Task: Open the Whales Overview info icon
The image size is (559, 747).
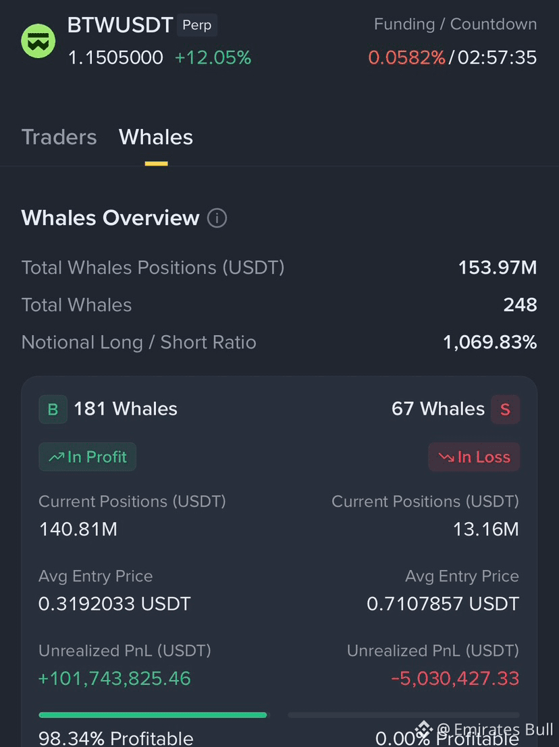Action: [x=217, y=218]
